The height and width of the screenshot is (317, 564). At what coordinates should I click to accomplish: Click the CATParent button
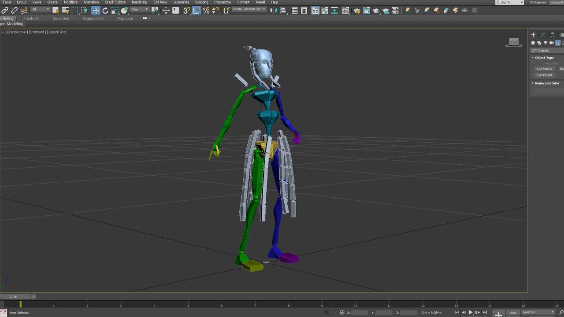pyautogui.click(x=545, y=75)
